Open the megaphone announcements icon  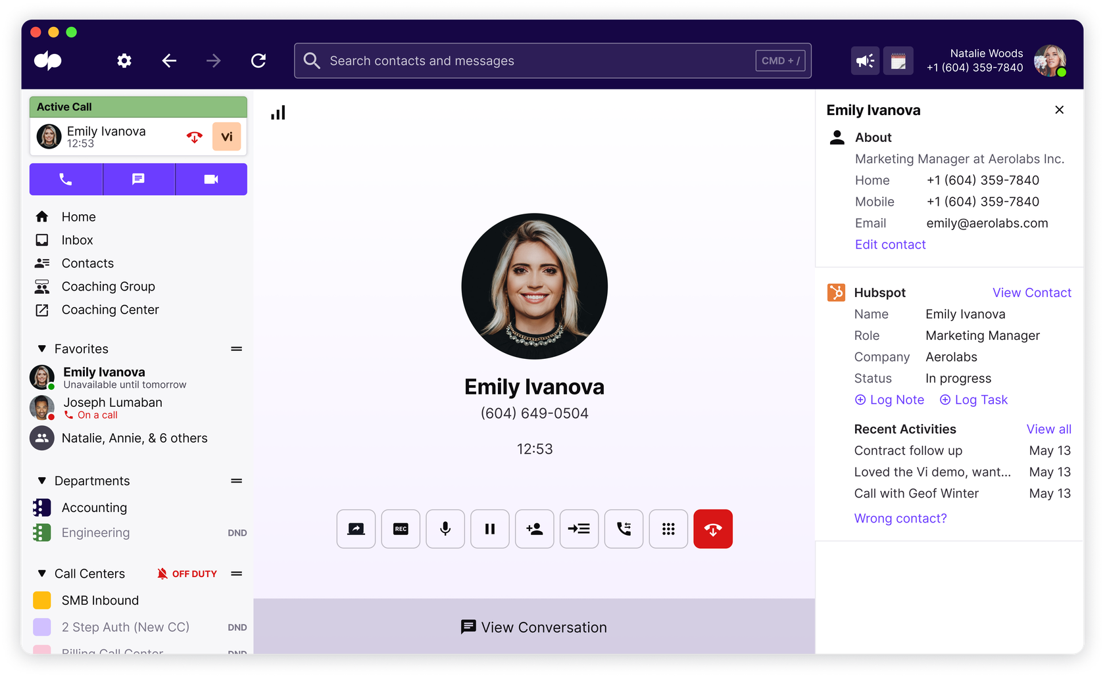click(x=865, y=61)
